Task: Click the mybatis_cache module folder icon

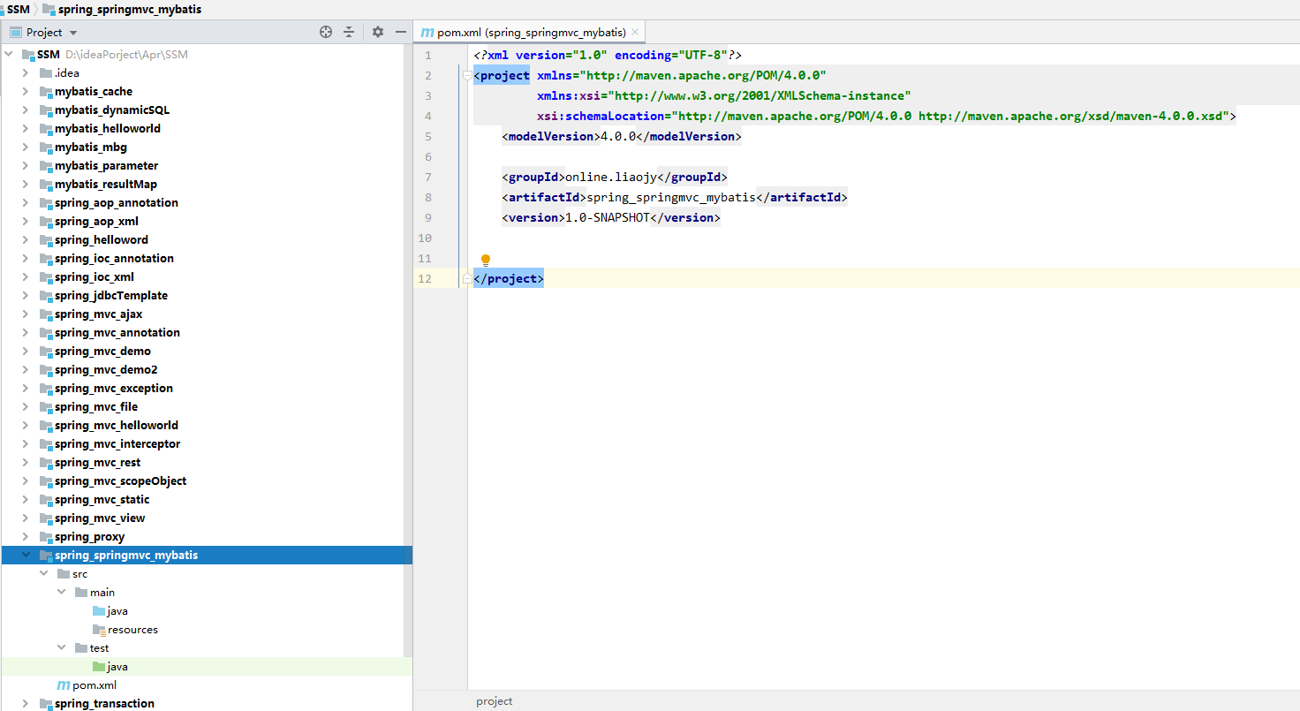Action: (46, 92)
